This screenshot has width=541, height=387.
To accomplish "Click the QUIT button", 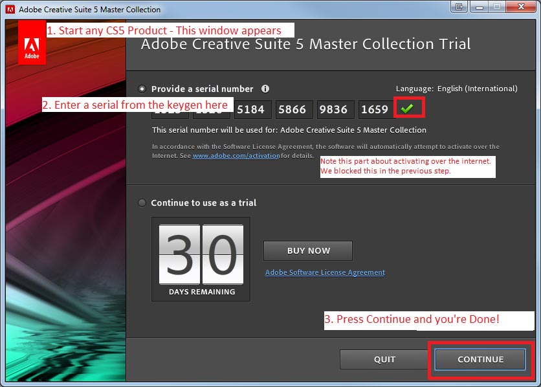I will click(384, 359).
